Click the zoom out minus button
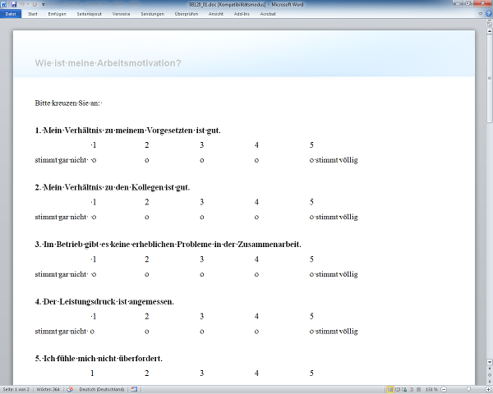The width and height of the screenshot is (493, 394). click(x=445, y=389)
